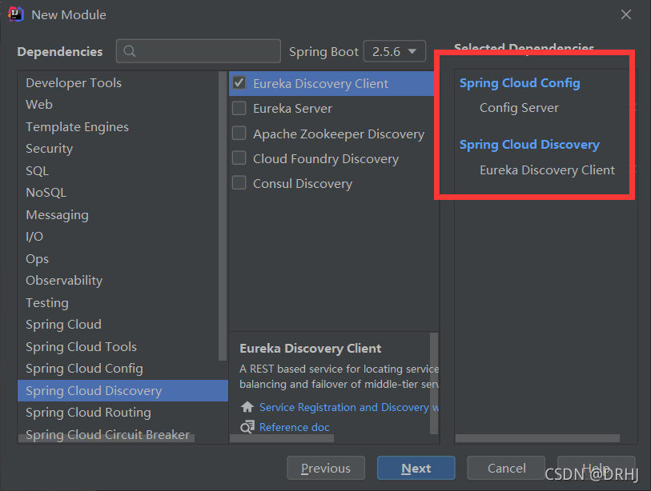The height and width of the screenshot is (491, 651).
Task: Uncheck Eureka Discovery Client checkbox
Action: click(239, 83)
